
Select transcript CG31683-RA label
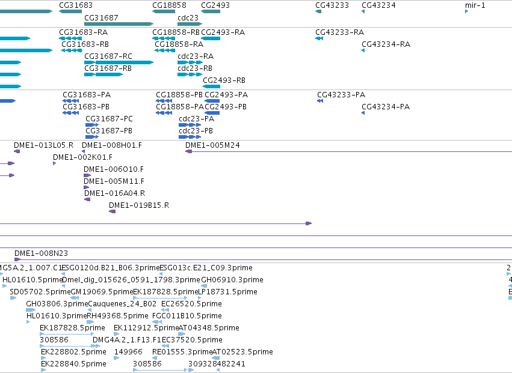83,32
